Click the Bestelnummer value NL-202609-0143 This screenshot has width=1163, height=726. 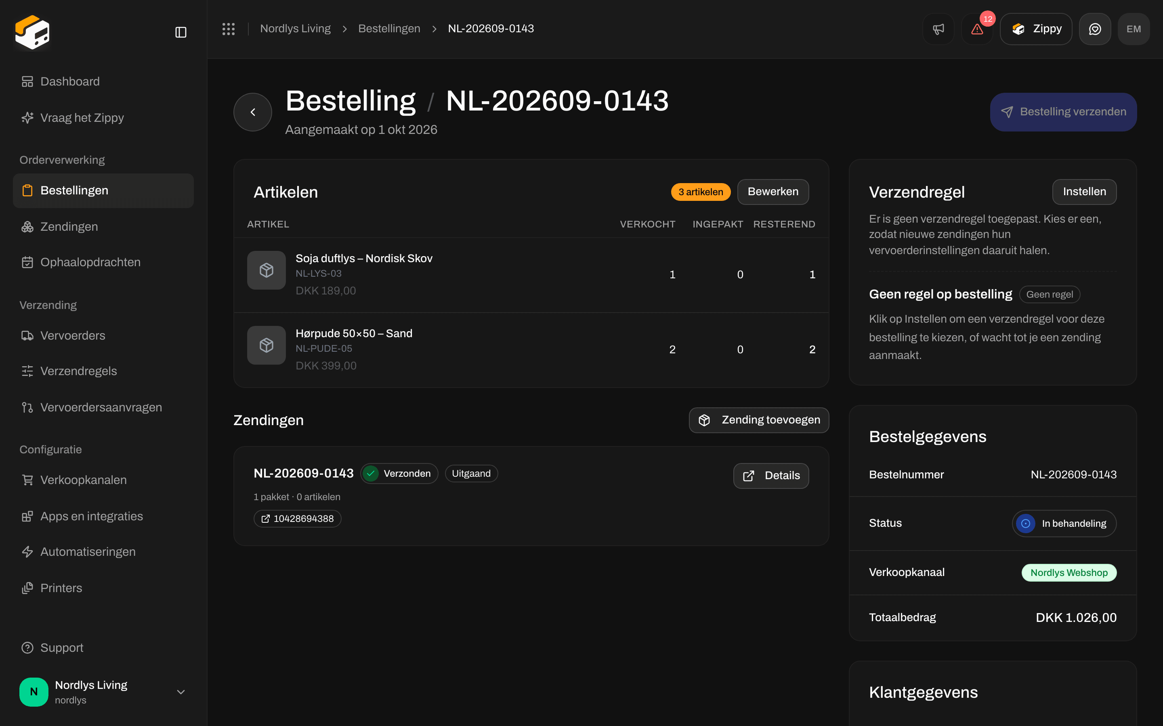click(x=1074, y=475)
